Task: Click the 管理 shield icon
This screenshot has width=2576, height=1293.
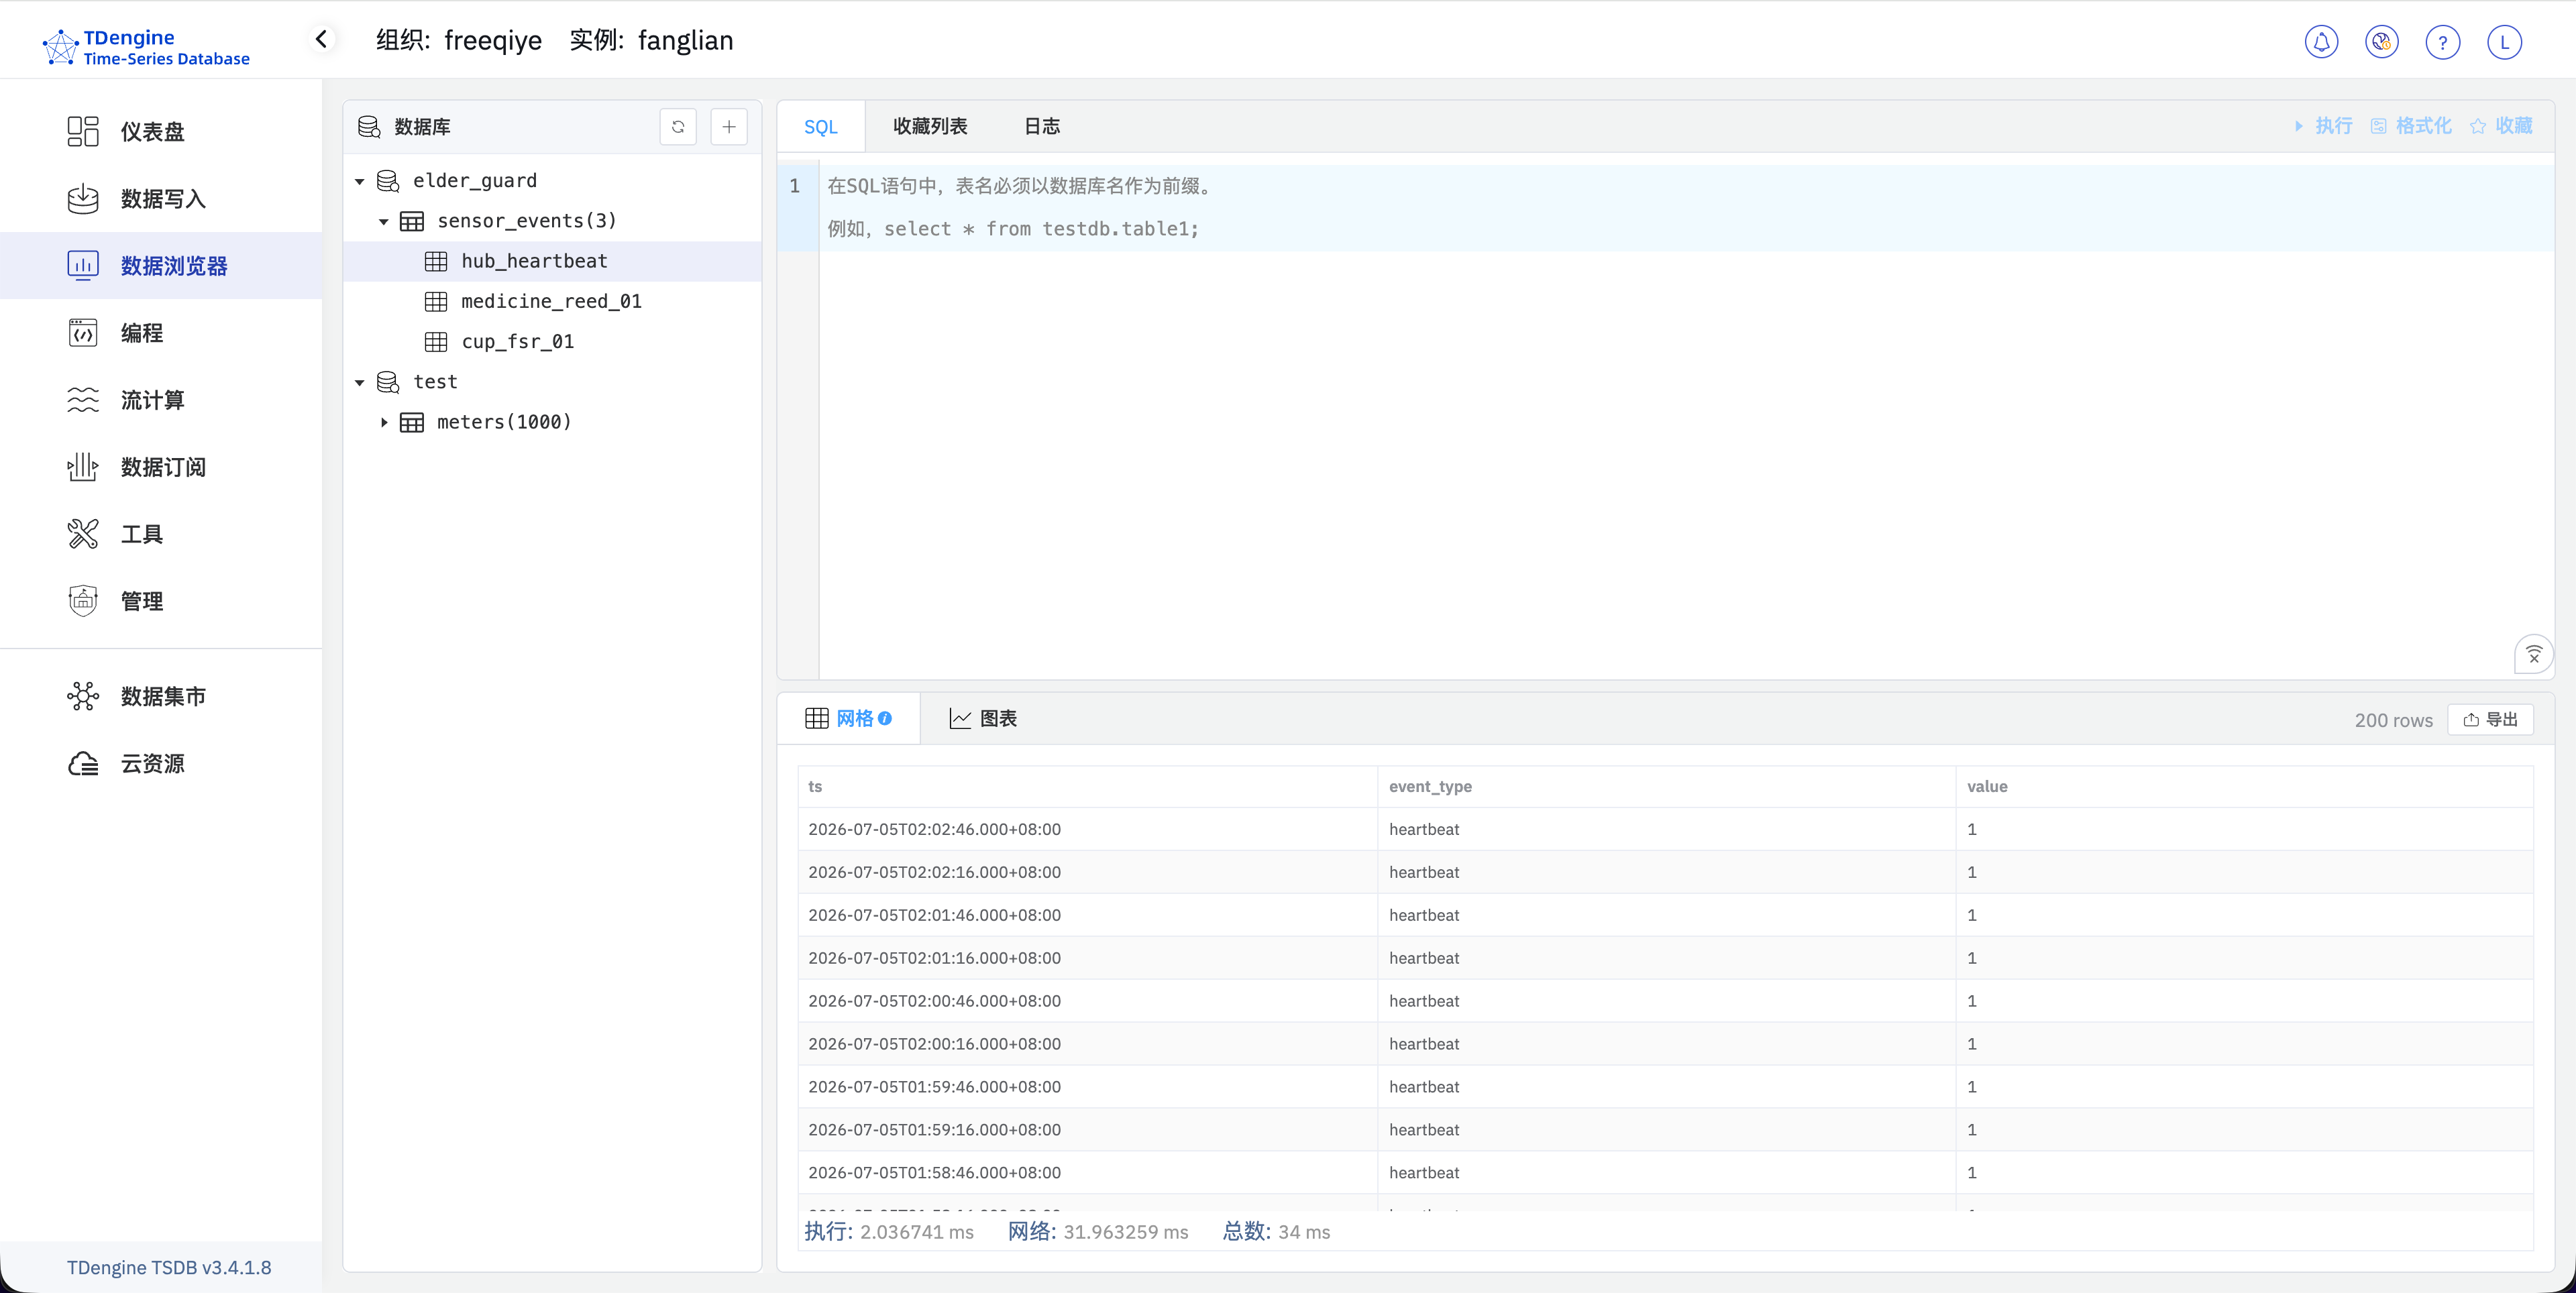Action: click(83, 600)
